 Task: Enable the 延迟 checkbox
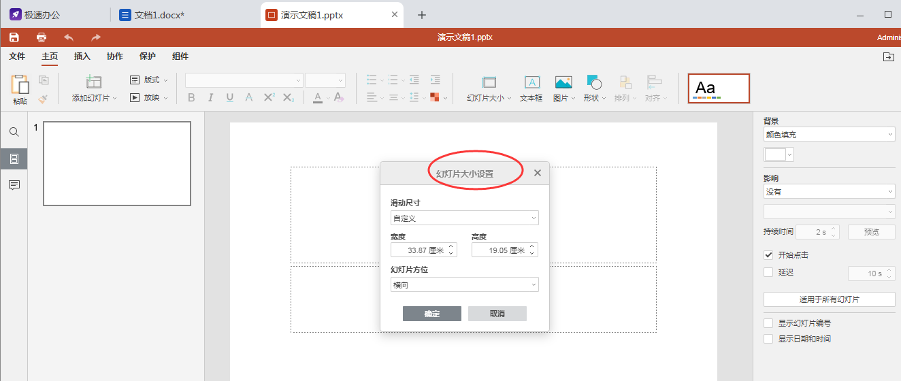[768, 272]
